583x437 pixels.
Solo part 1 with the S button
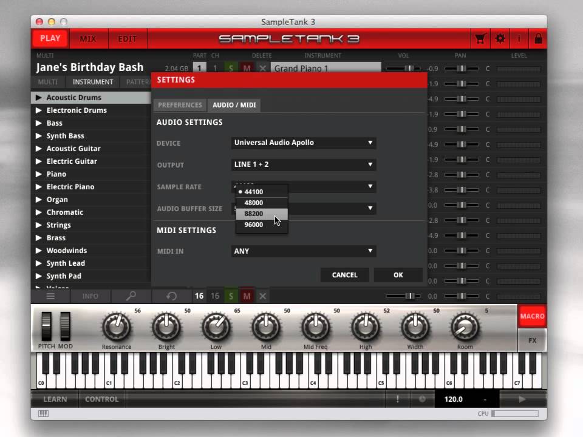[x=231, y=69]
